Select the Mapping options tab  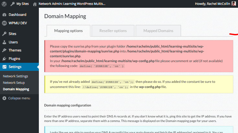pos(68,31)
